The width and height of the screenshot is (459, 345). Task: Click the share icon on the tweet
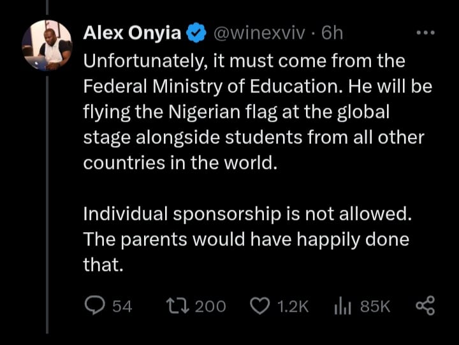(425, 306)
